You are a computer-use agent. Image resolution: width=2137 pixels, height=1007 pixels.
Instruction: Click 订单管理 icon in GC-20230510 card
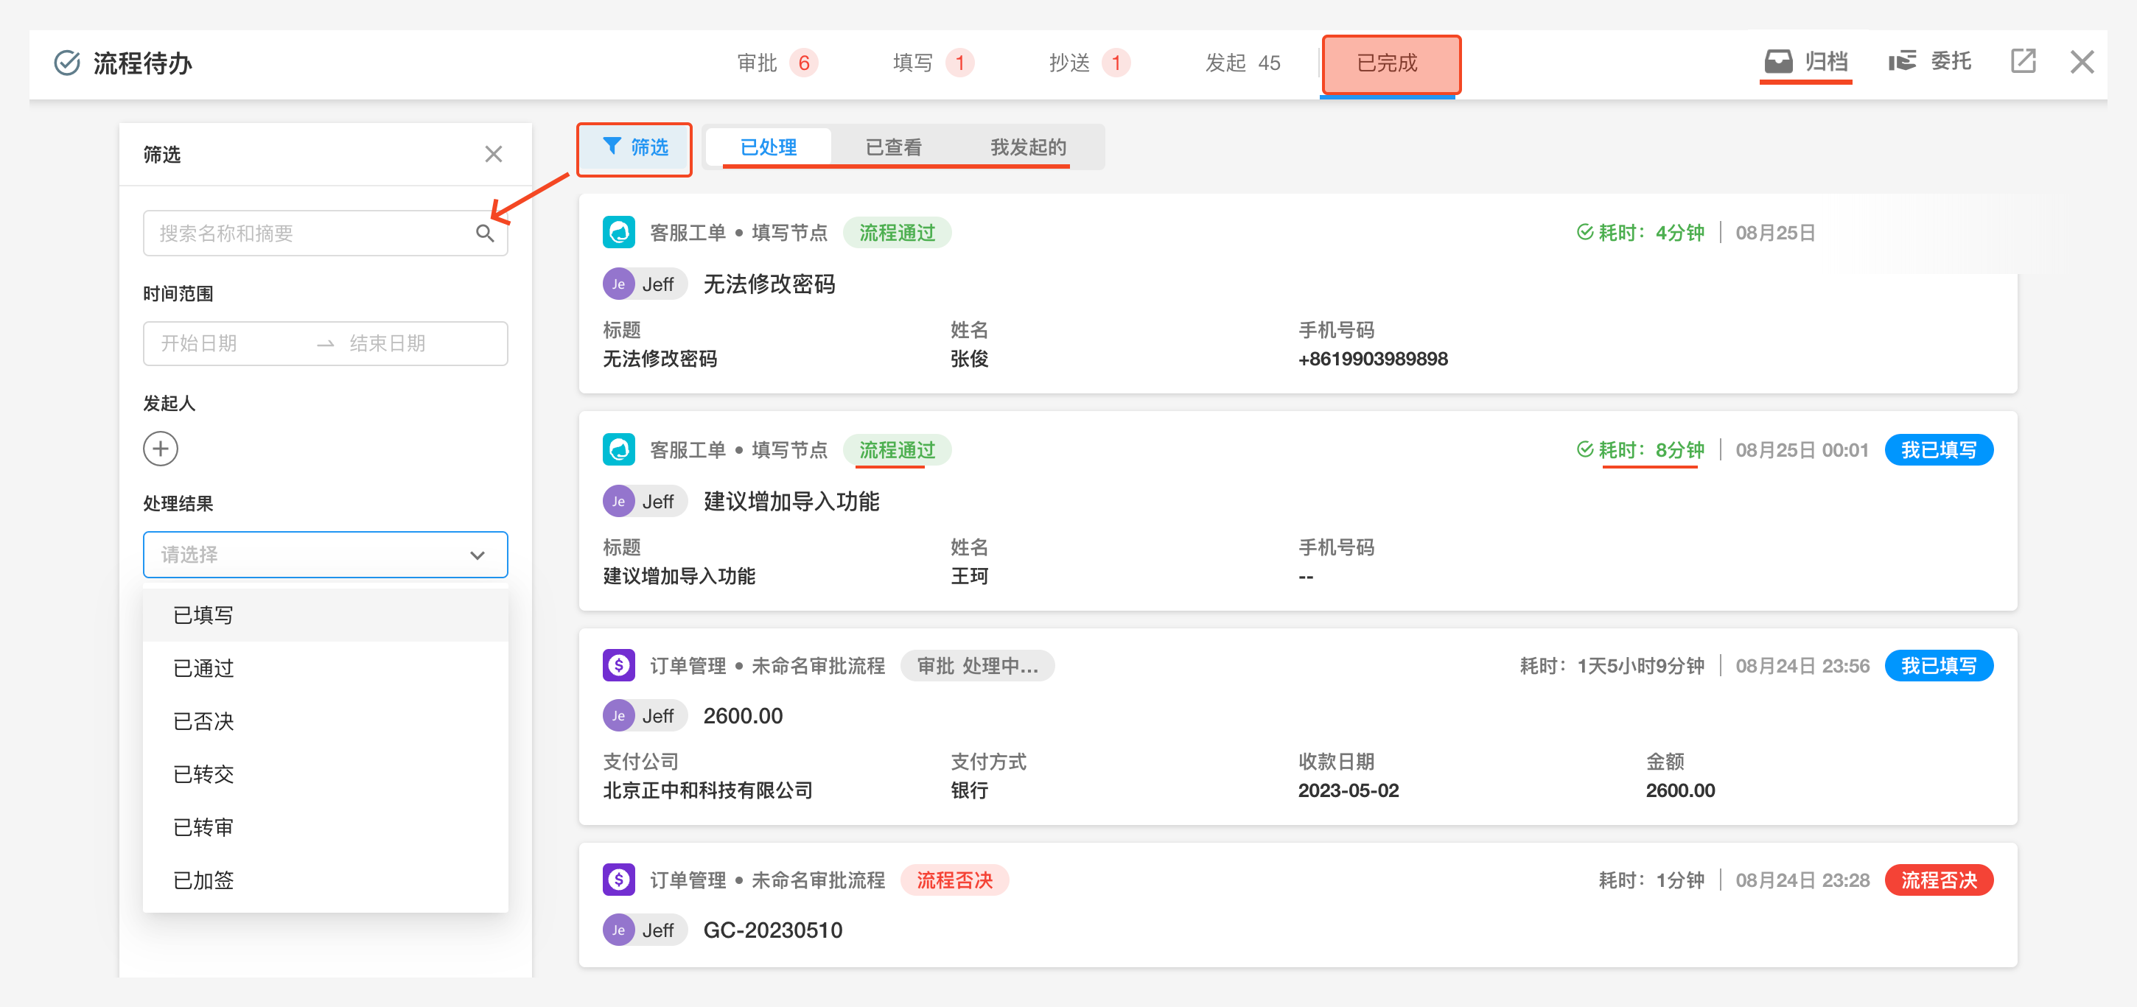[x=619, y=880]
